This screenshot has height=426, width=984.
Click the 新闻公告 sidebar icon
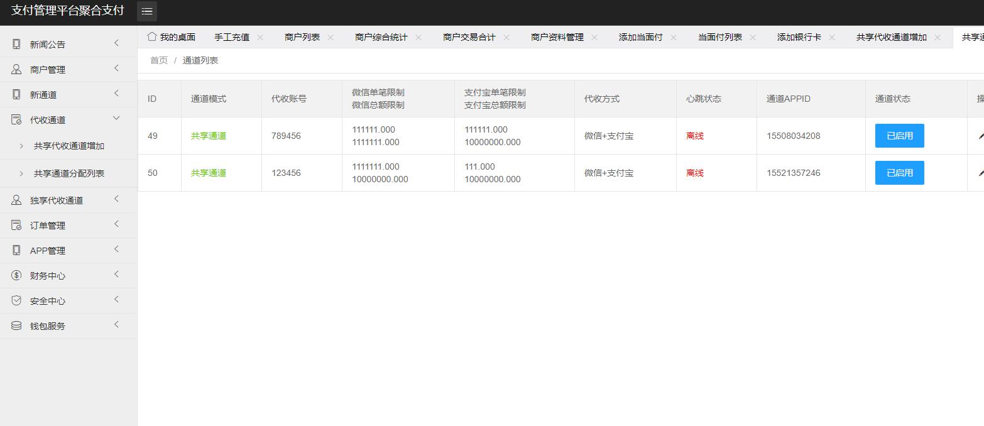[16, 44]
